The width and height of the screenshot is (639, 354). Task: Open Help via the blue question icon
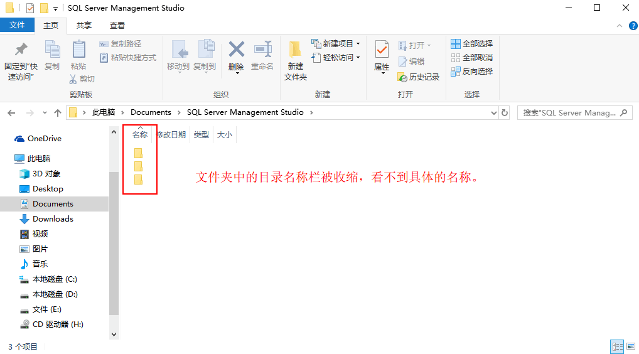pyautogui.click(x=633, y=26)
